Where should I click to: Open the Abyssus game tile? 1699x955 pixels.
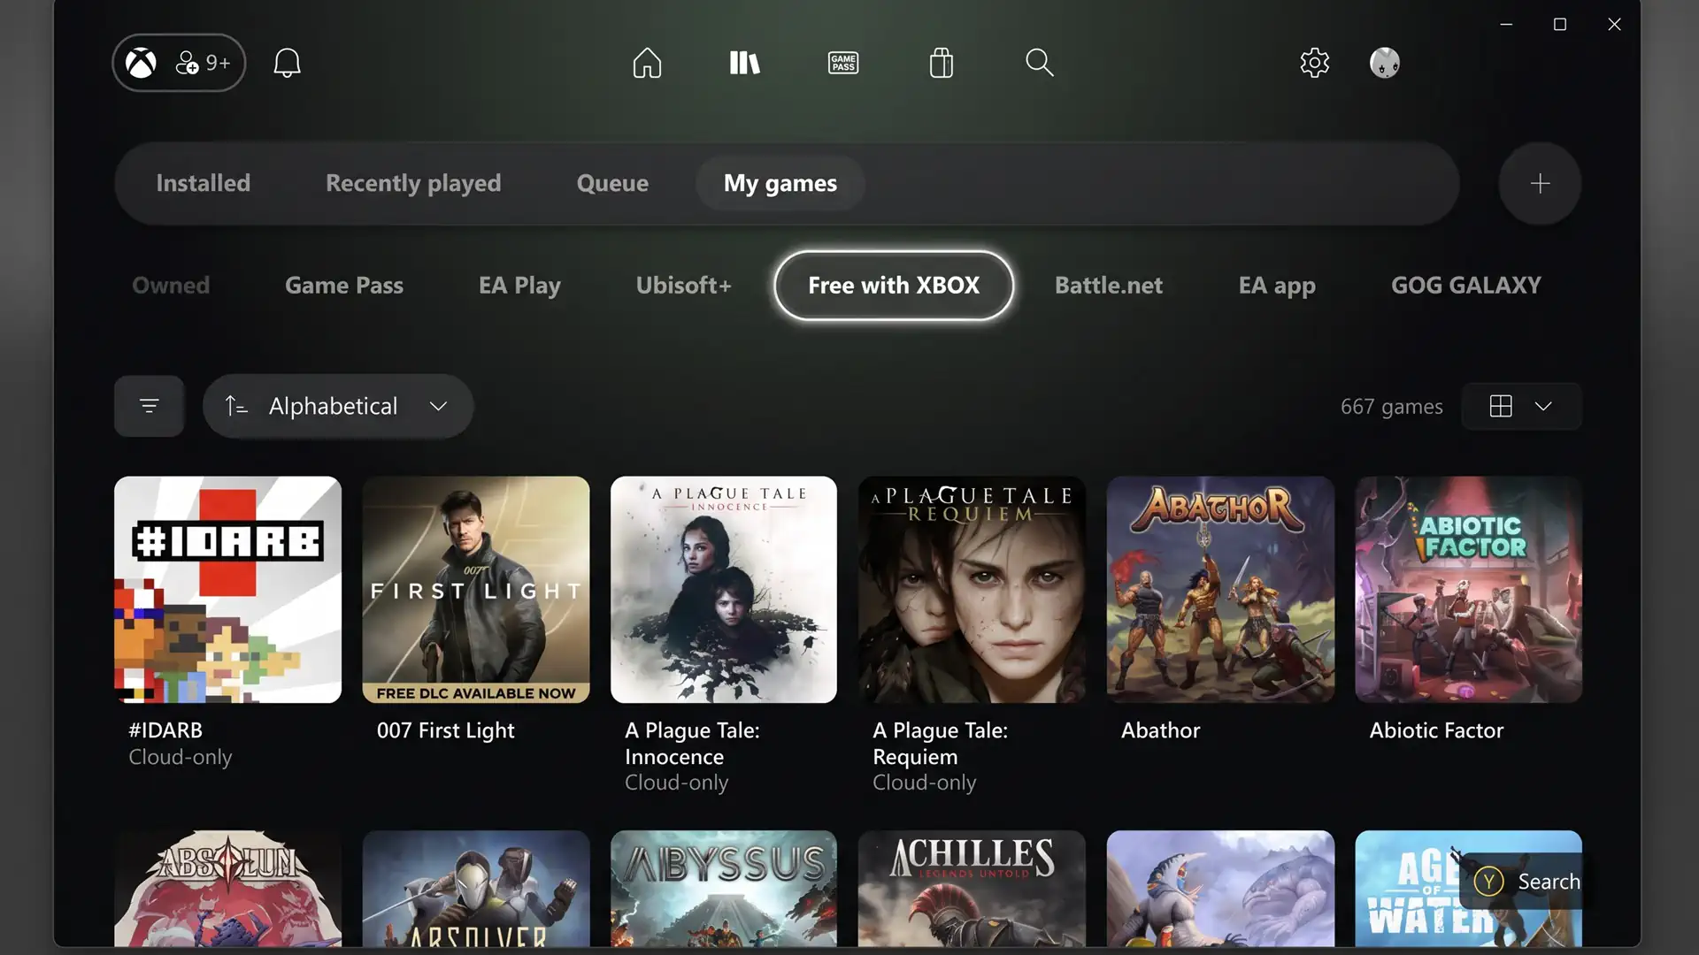(724, 888)
